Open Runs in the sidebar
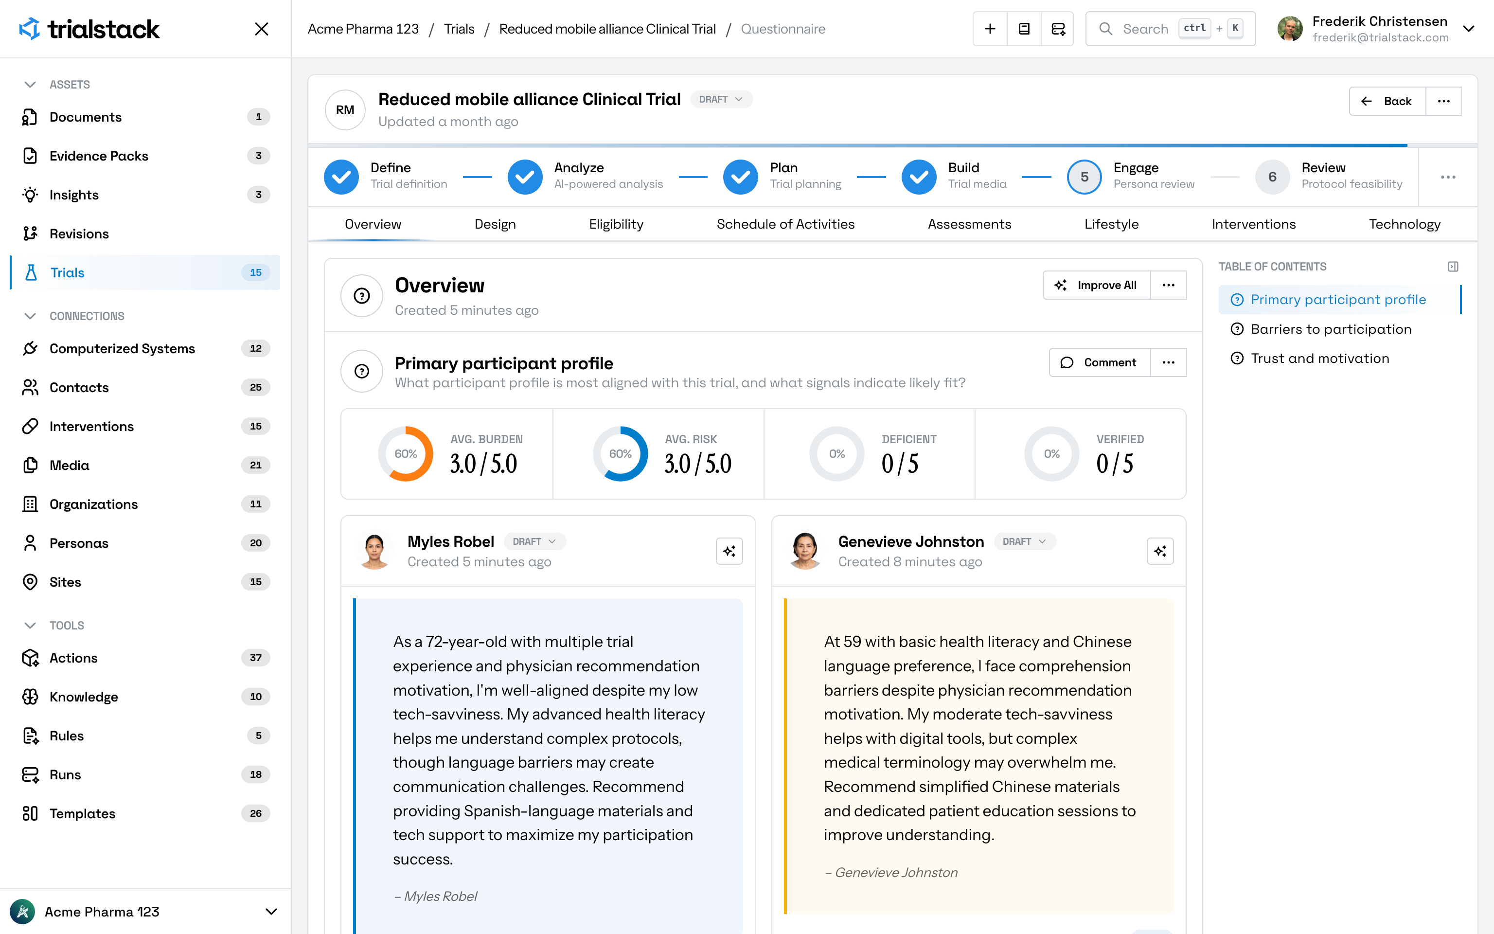Viewport: 1494px width, 934px height. [145, 774]
